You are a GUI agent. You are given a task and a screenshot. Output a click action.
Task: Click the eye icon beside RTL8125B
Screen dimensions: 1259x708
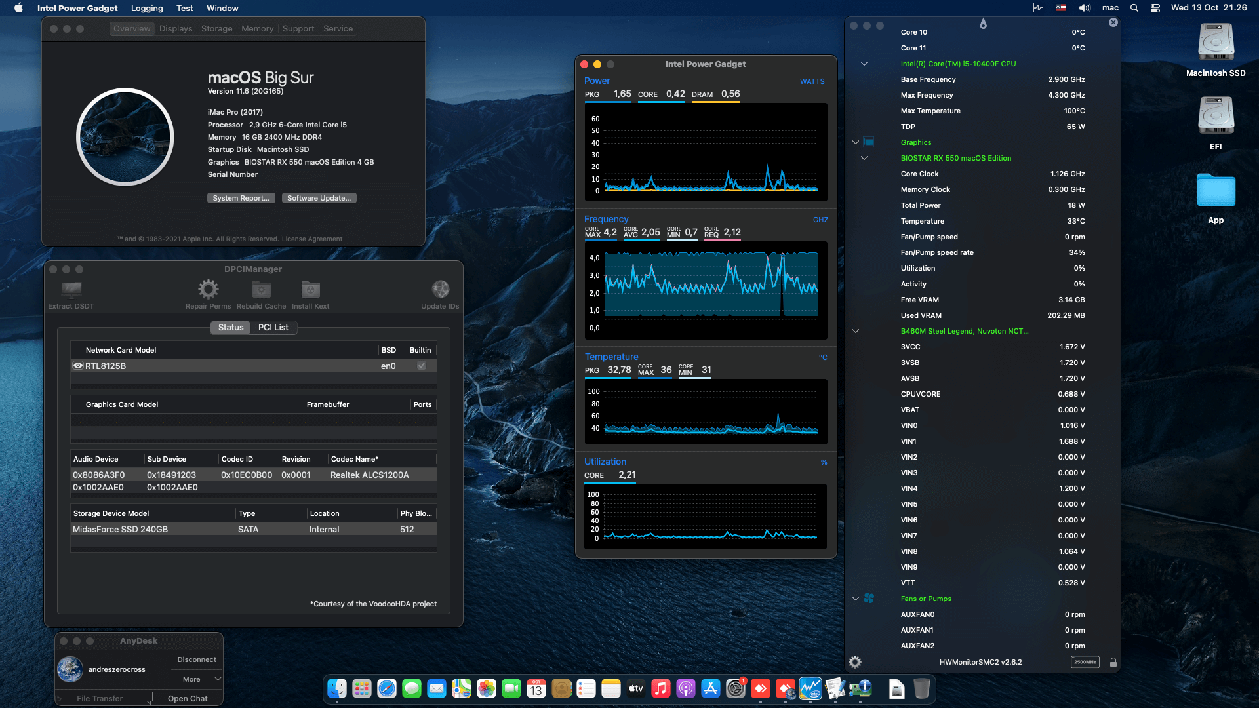pos(78,366)
